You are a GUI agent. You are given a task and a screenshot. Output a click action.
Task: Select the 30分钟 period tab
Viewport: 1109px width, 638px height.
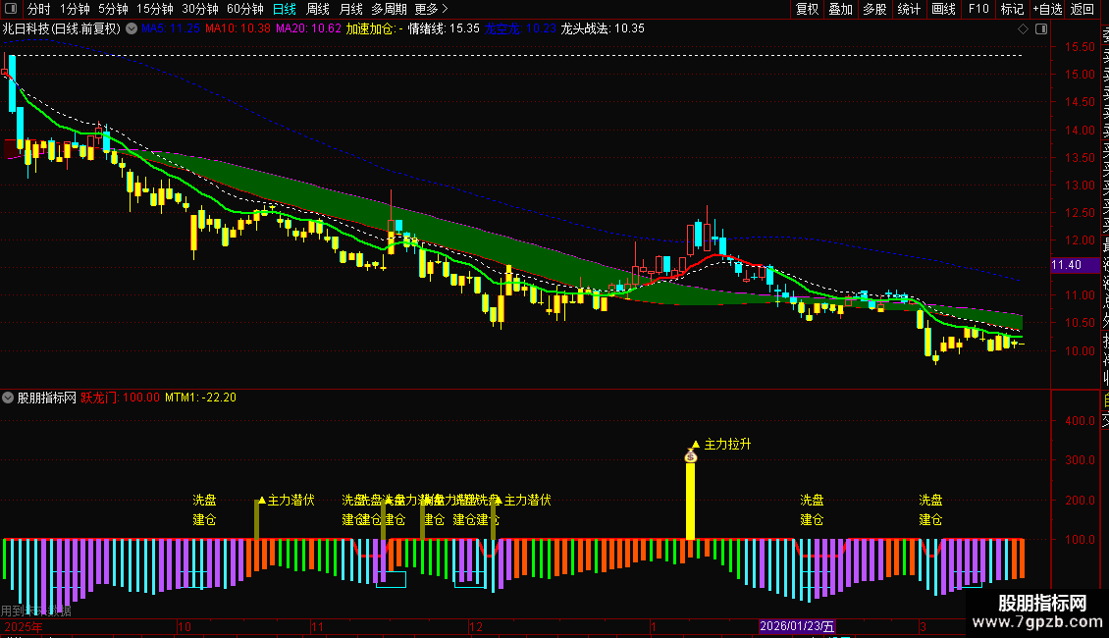(200, 9)
